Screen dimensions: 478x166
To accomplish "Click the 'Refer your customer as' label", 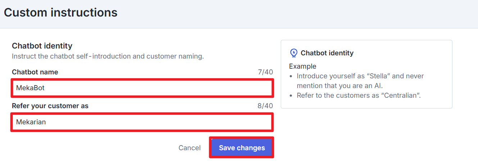I will pos(50,106).
